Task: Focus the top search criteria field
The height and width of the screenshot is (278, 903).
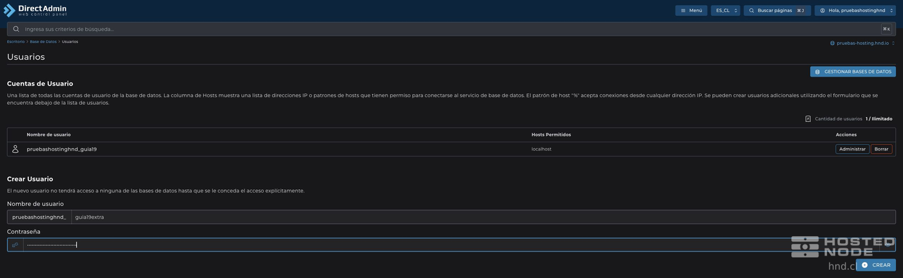Action: [x=451, y=29]
